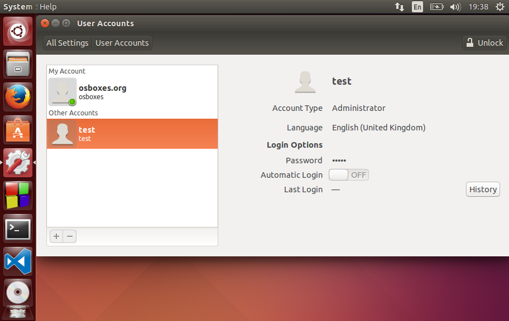
Task: Select the test account in Other Accounts
Action: pyautogui.click(x=132, y=134)
